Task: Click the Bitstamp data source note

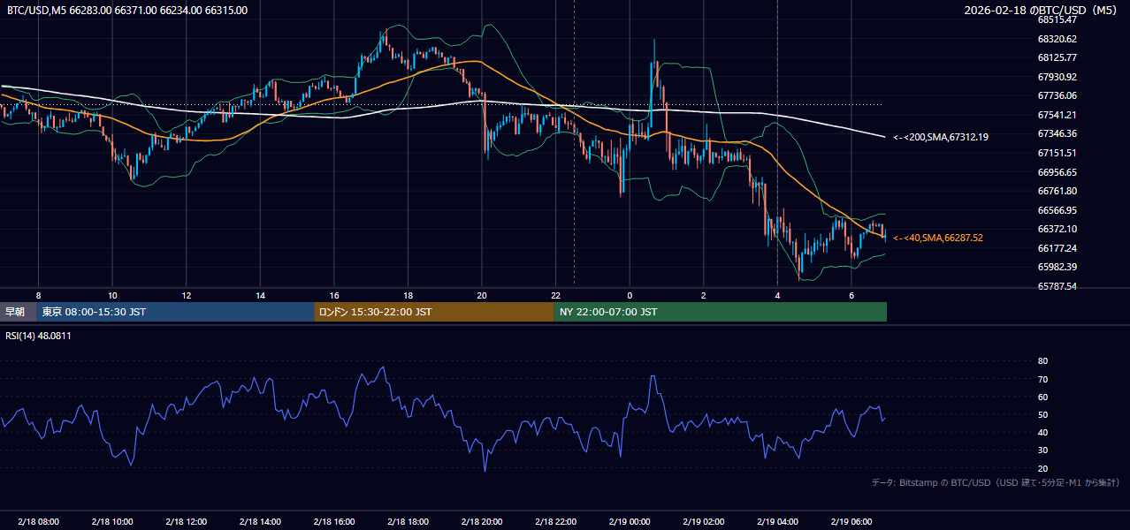Action: click(996, 482)
